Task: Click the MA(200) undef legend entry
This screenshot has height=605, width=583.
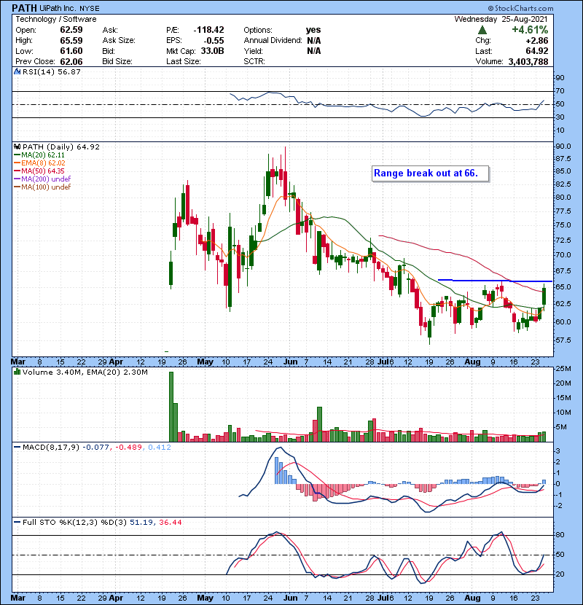Action: pos(42,179)
